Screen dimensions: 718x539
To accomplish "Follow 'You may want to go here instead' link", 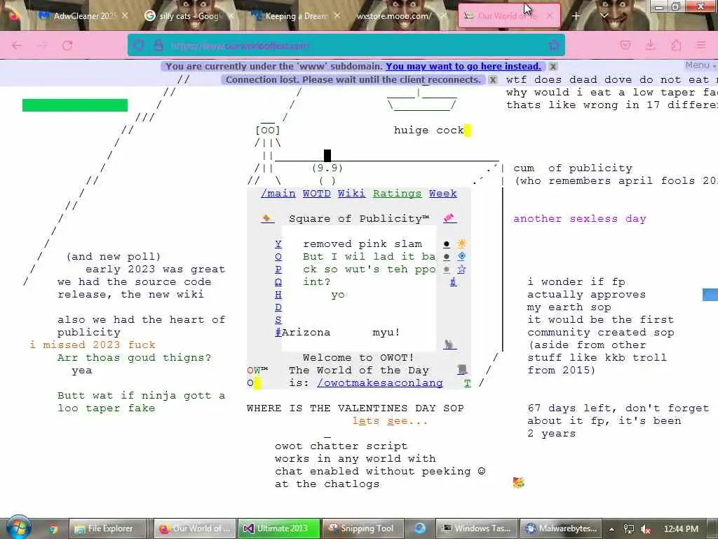I will [x=463, y=67].
